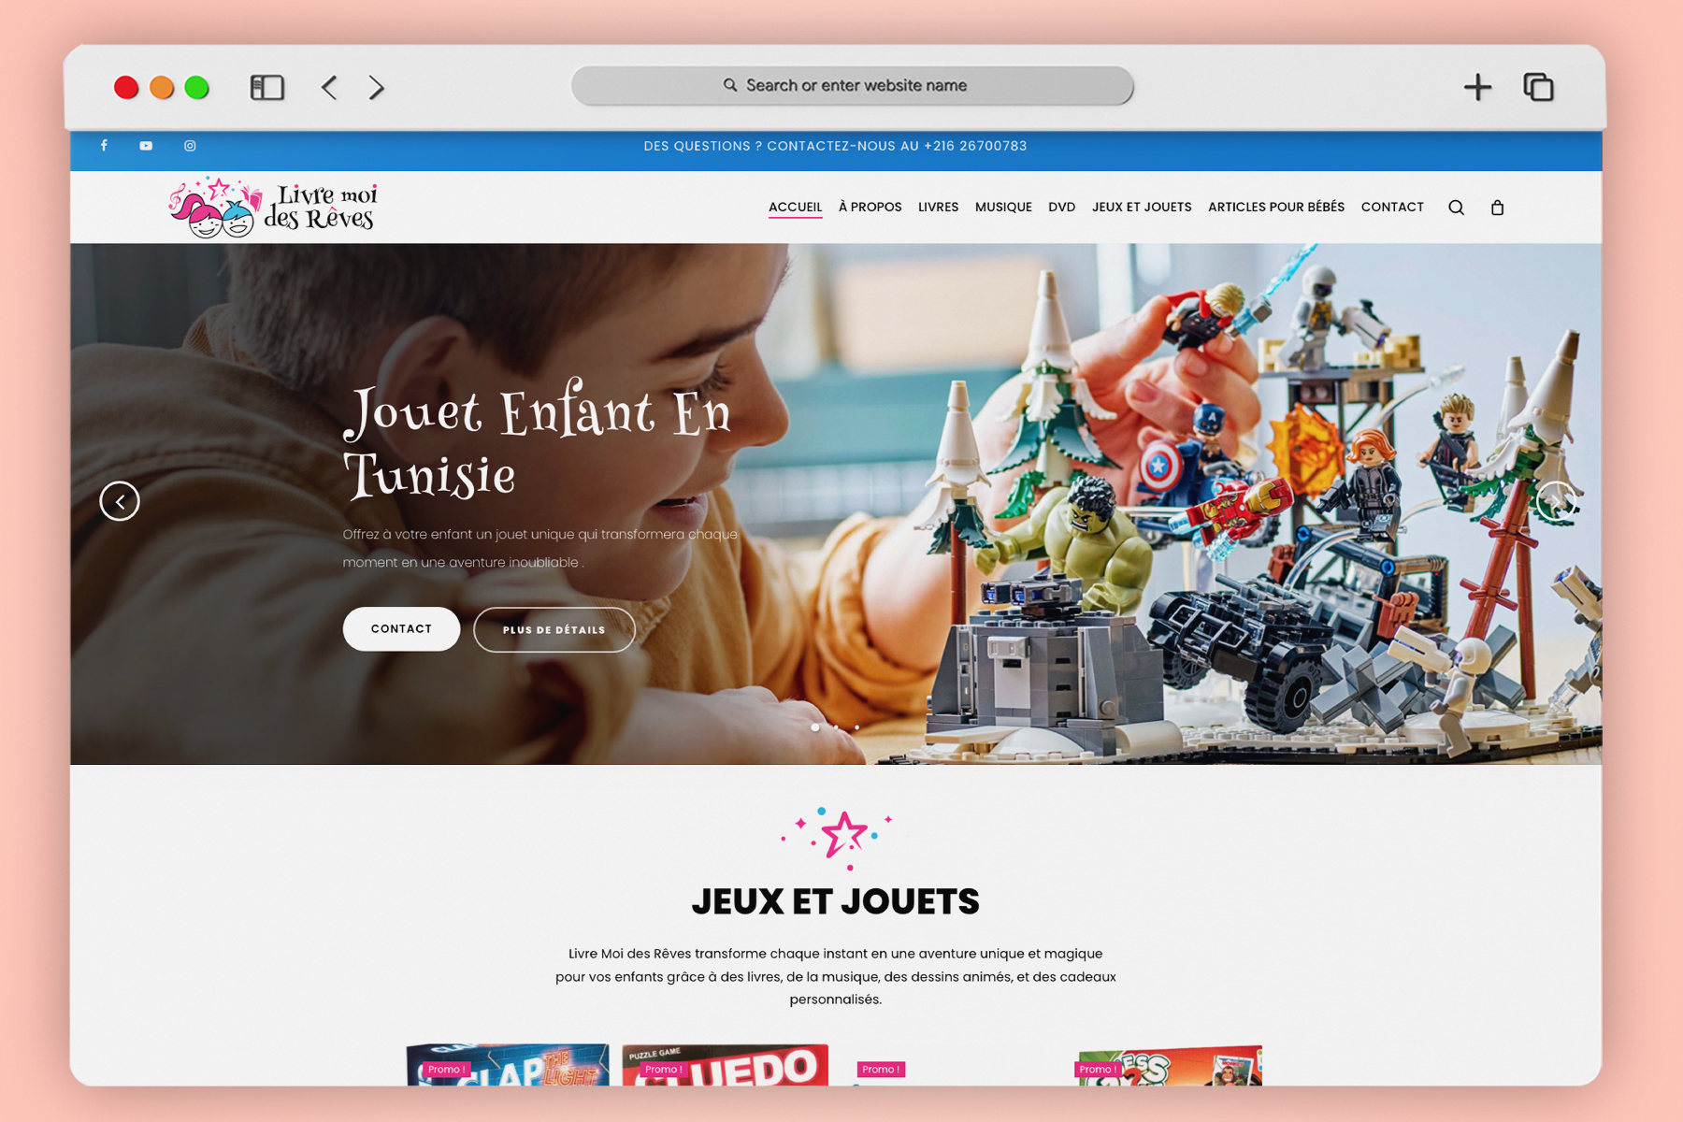Open the Facebook social icon
The height and width of the screenshot is (1122, 1683).
(x=104, y=145)
